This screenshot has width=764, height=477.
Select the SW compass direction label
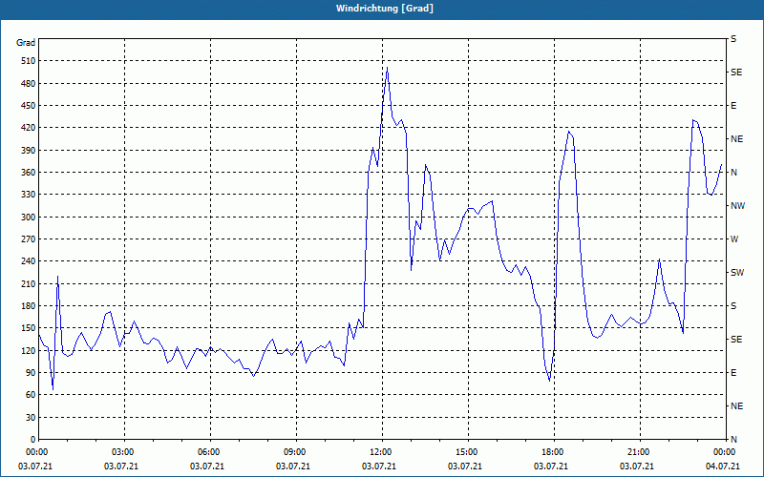[737, 273]
